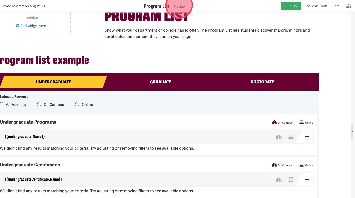This screenshot has height=198, width=355.
Task: Click Online laptop icon in Undergraduate Programs header
Action: point(301,122)
